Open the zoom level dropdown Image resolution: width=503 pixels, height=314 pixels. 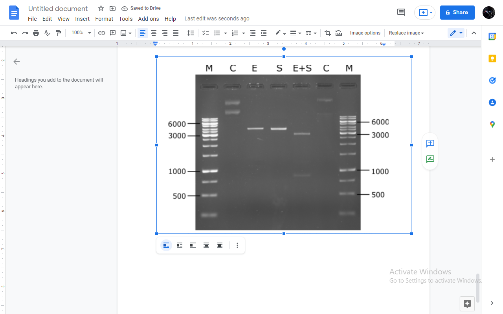[81, 33]
